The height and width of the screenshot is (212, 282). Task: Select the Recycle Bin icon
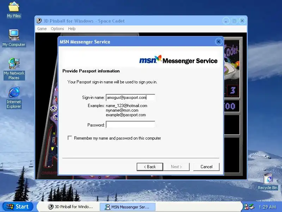tap(268, 182)
